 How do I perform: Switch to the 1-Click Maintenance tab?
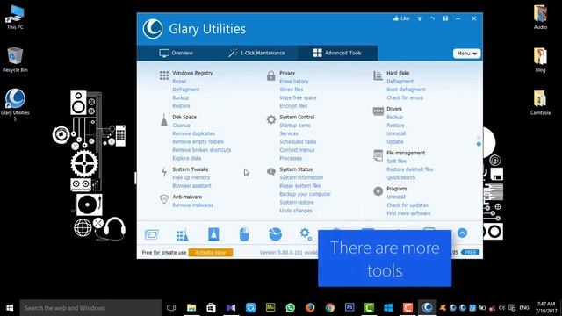(256, 53)
